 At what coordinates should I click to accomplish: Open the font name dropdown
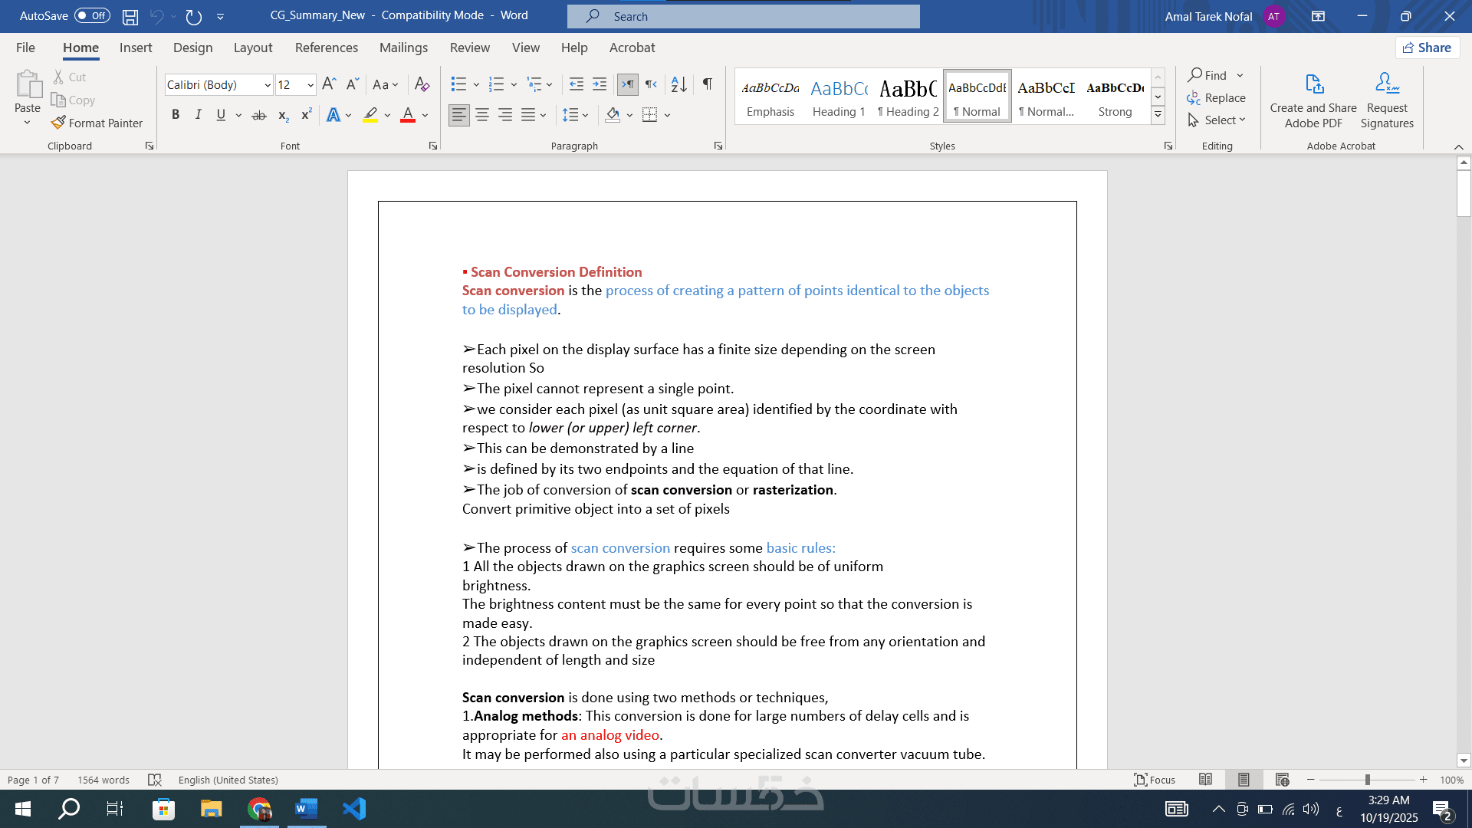268,85
